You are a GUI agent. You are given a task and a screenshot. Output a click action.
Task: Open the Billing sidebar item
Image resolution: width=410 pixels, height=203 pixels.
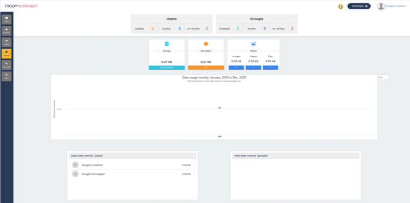point(6,76)
